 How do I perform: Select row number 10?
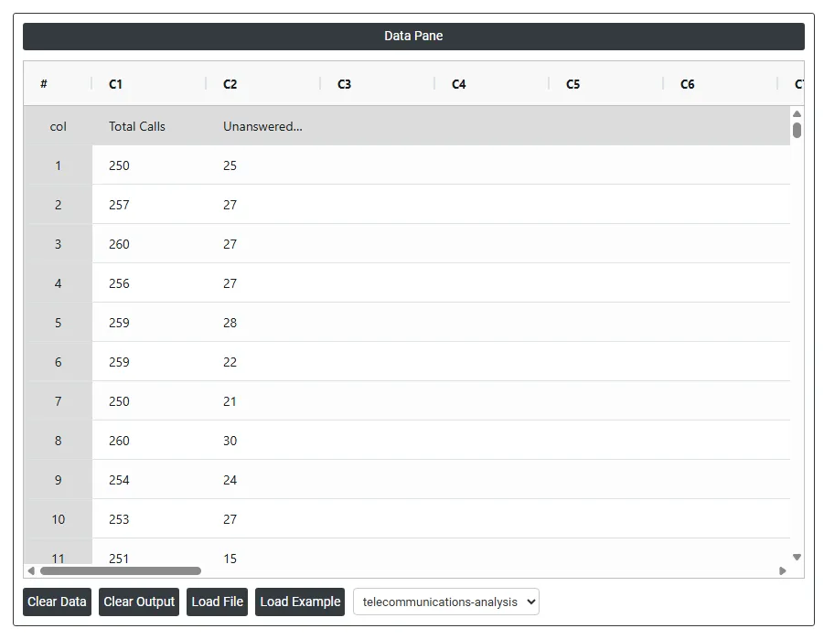(x=58, y=519)
